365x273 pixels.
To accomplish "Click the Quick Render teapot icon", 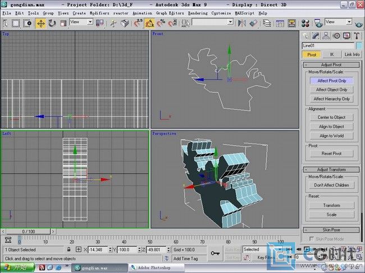I will pyautogui.click(x=359, y=24).
